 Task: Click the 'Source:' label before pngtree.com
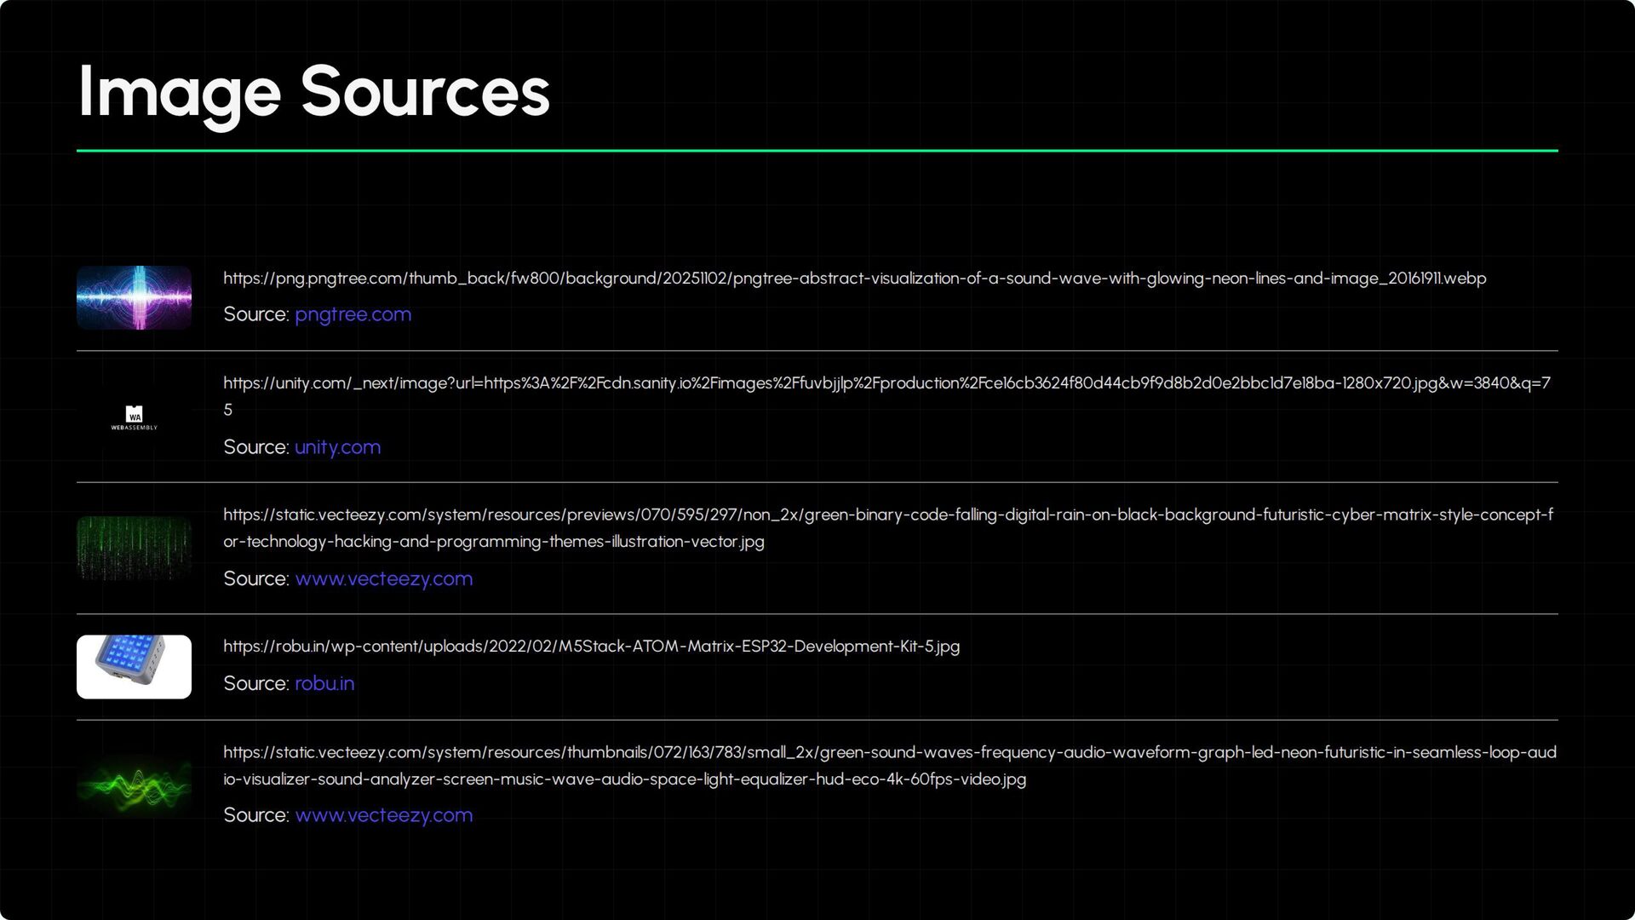coord(255,314)
